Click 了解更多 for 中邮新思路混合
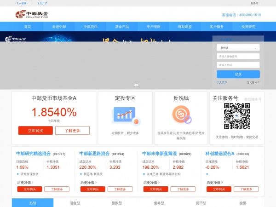Viewport: 276px width, 207px height. [x=120, y=189]
